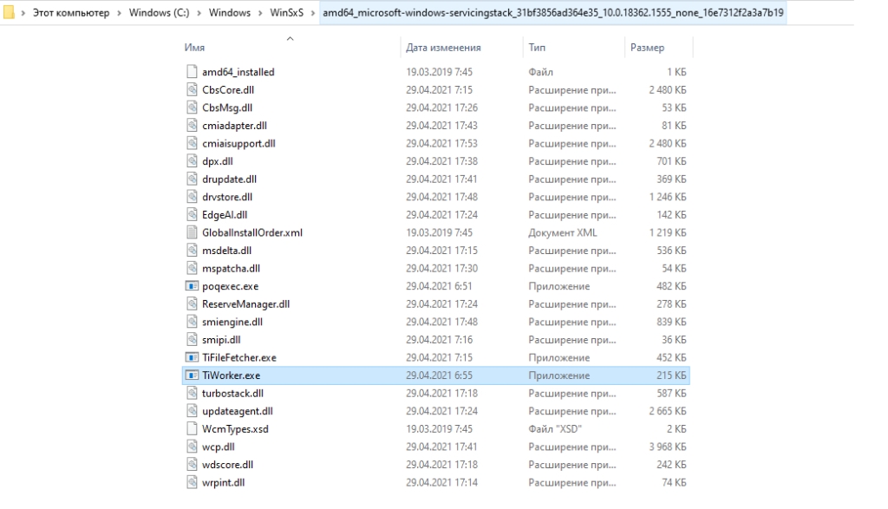888x509 pixels.
Task: Expand chevron after WinSxS breadcrumb
Action: click(x=313, y=13)
